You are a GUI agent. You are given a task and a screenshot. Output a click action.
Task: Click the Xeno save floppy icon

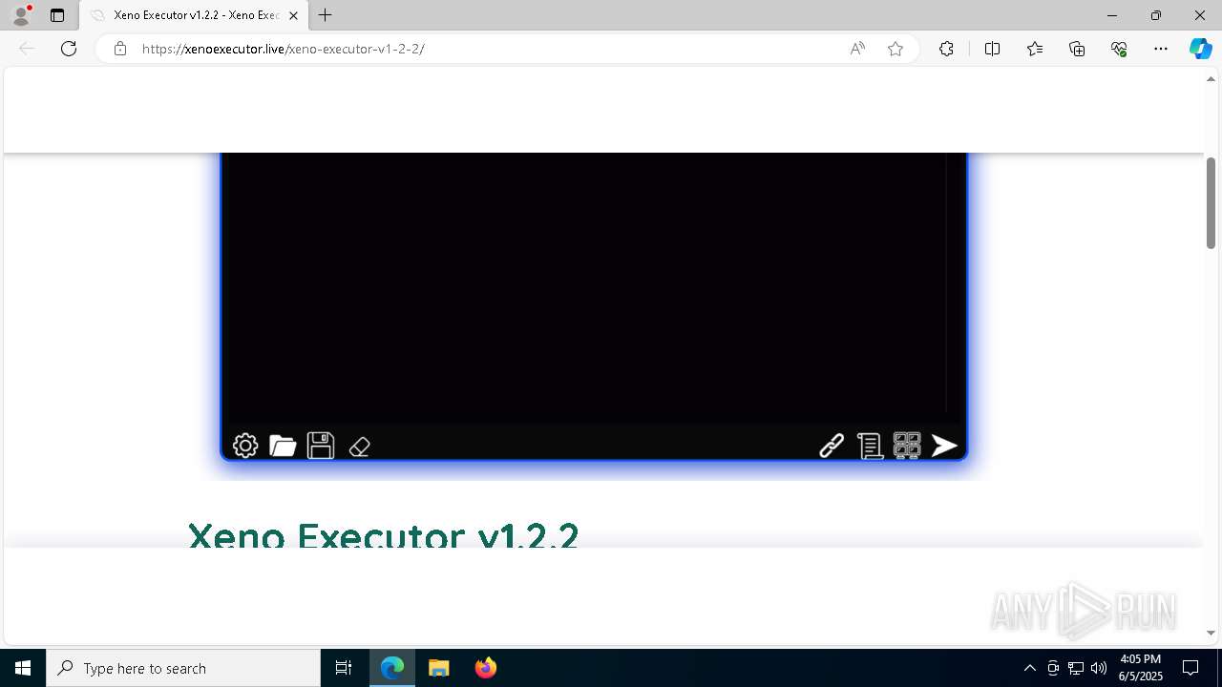[321, 446]
